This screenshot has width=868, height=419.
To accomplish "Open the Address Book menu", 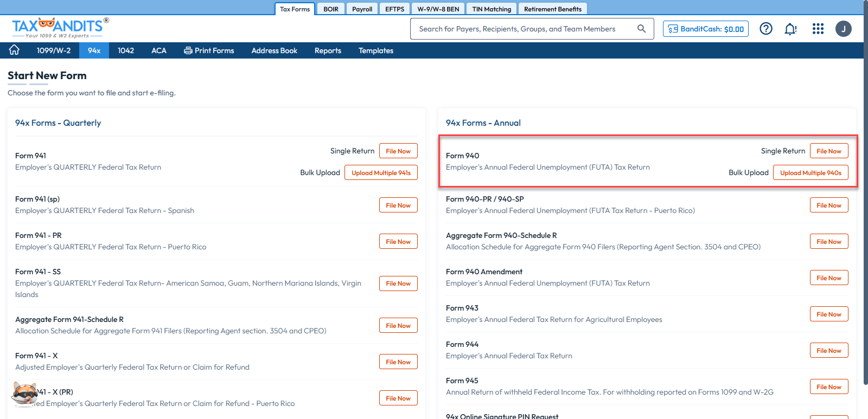I will click(274, 50).
